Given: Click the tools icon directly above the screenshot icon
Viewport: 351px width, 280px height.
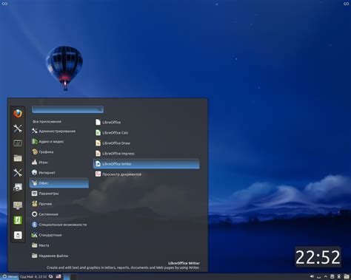Looking at the screenshot, I should click(18, 173).
